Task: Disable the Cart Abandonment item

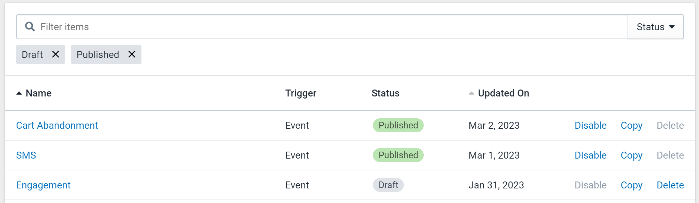Action: point(591,125)
